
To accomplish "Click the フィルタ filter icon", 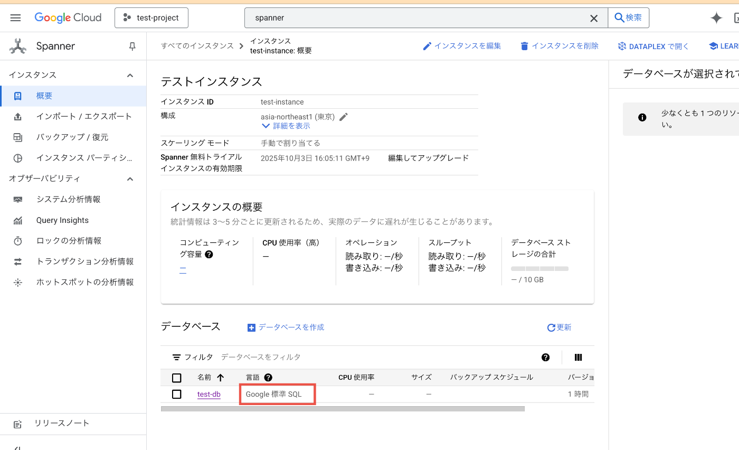I will tap(177, 358).
